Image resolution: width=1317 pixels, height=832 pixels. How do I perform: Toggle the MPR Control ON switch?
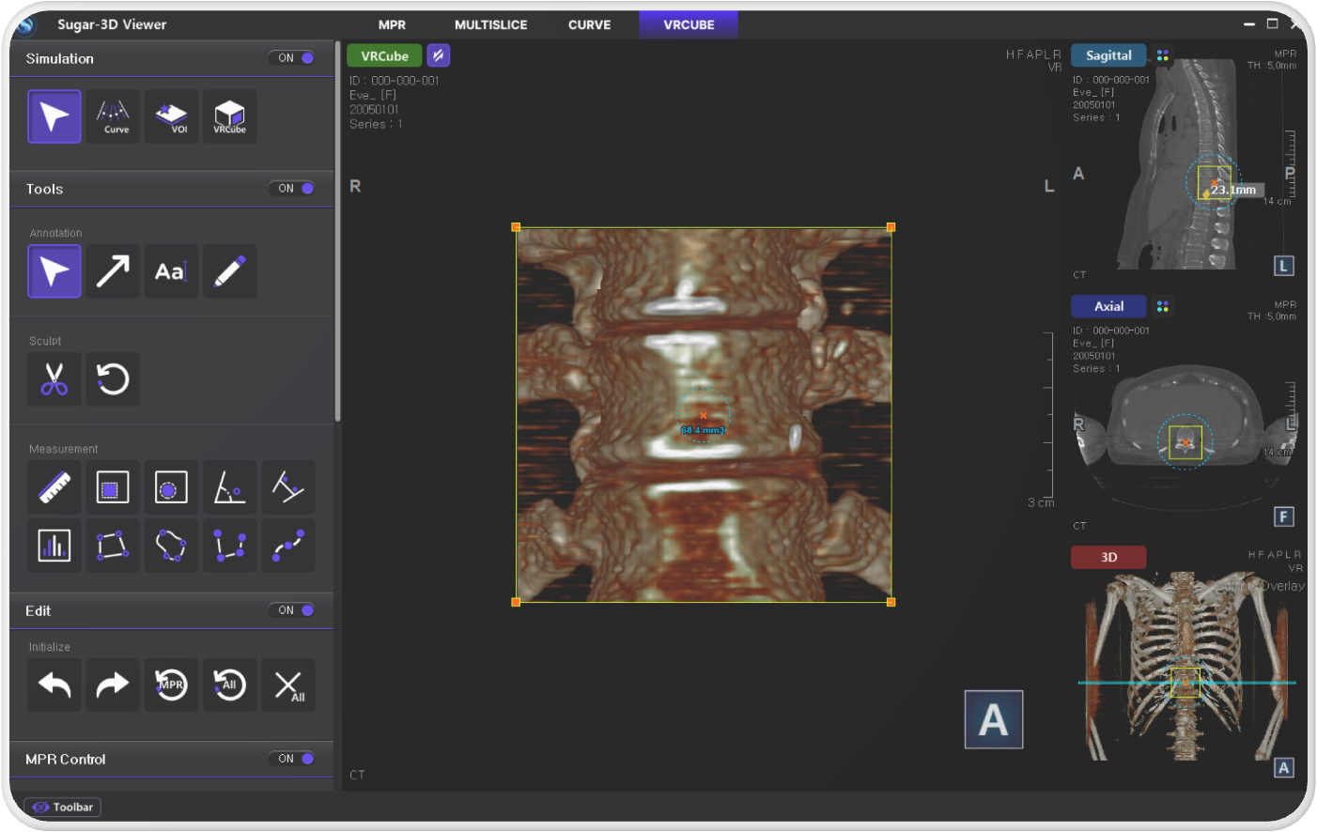point(292,759)
